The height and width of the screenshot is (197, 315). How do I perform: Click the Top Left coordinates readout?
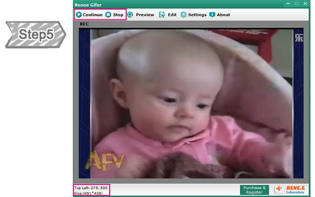coord(91,188)
